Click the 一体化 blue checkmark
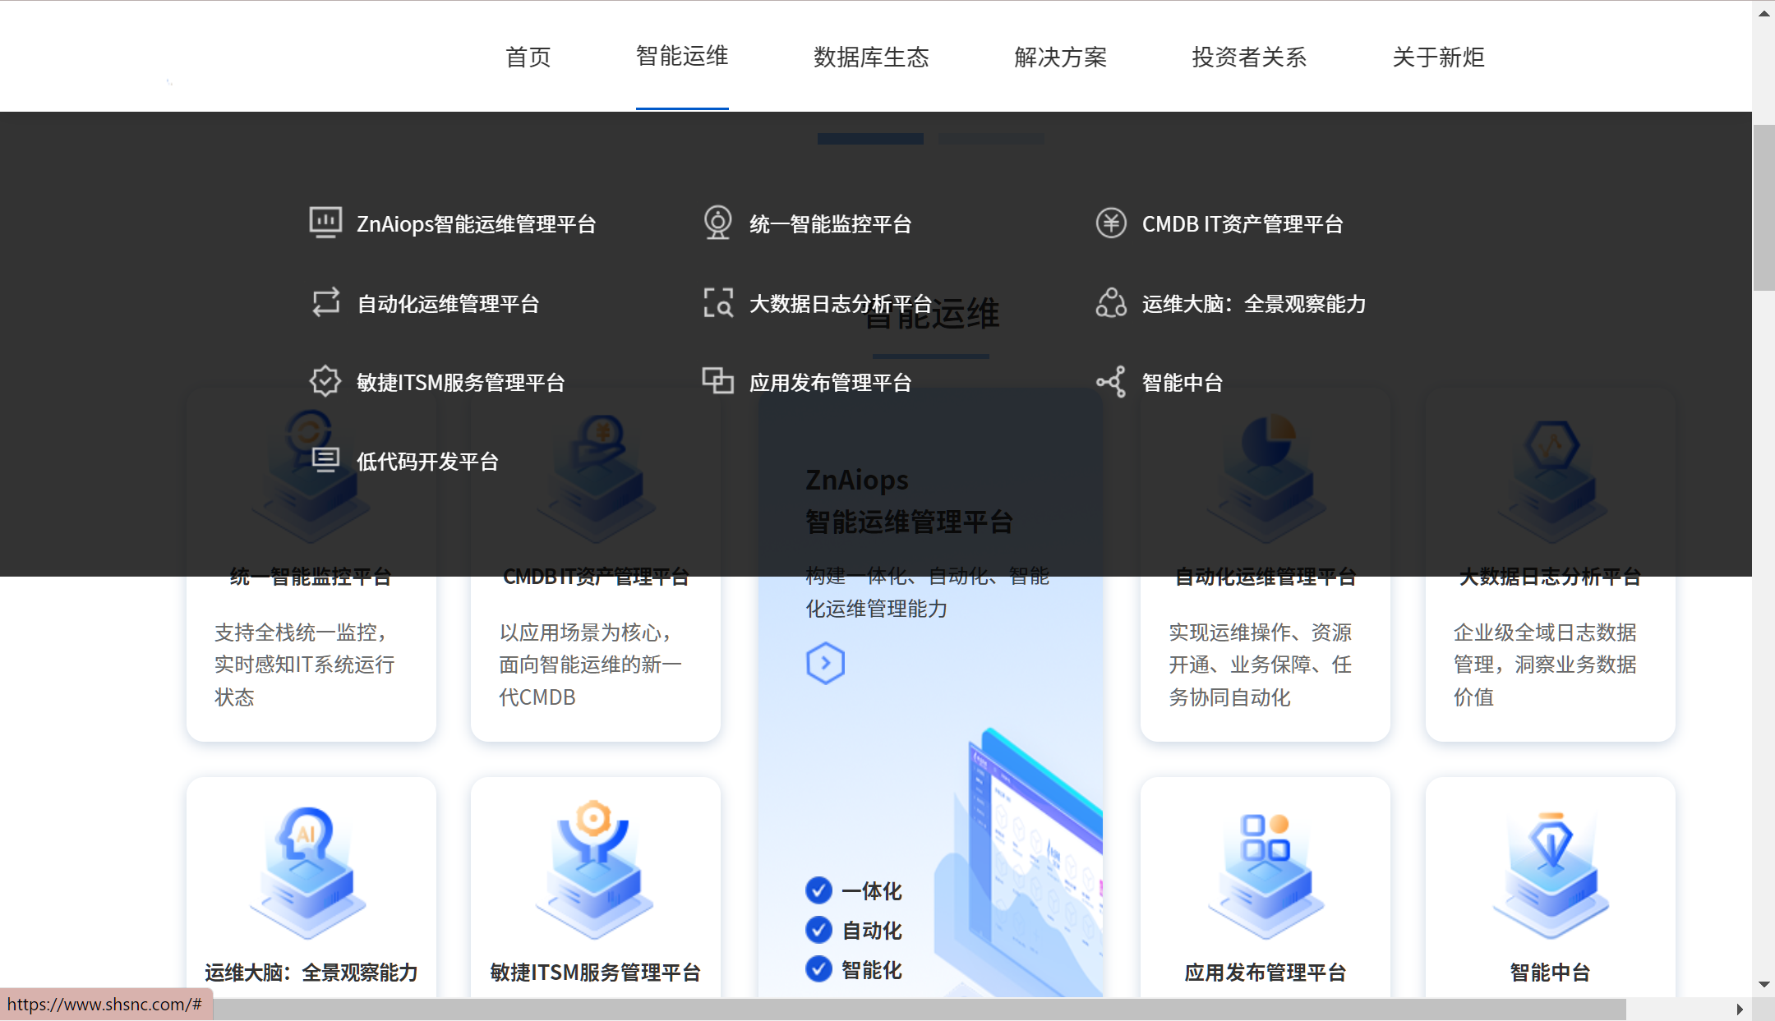1775x1021 pixels. click(818, 890)
